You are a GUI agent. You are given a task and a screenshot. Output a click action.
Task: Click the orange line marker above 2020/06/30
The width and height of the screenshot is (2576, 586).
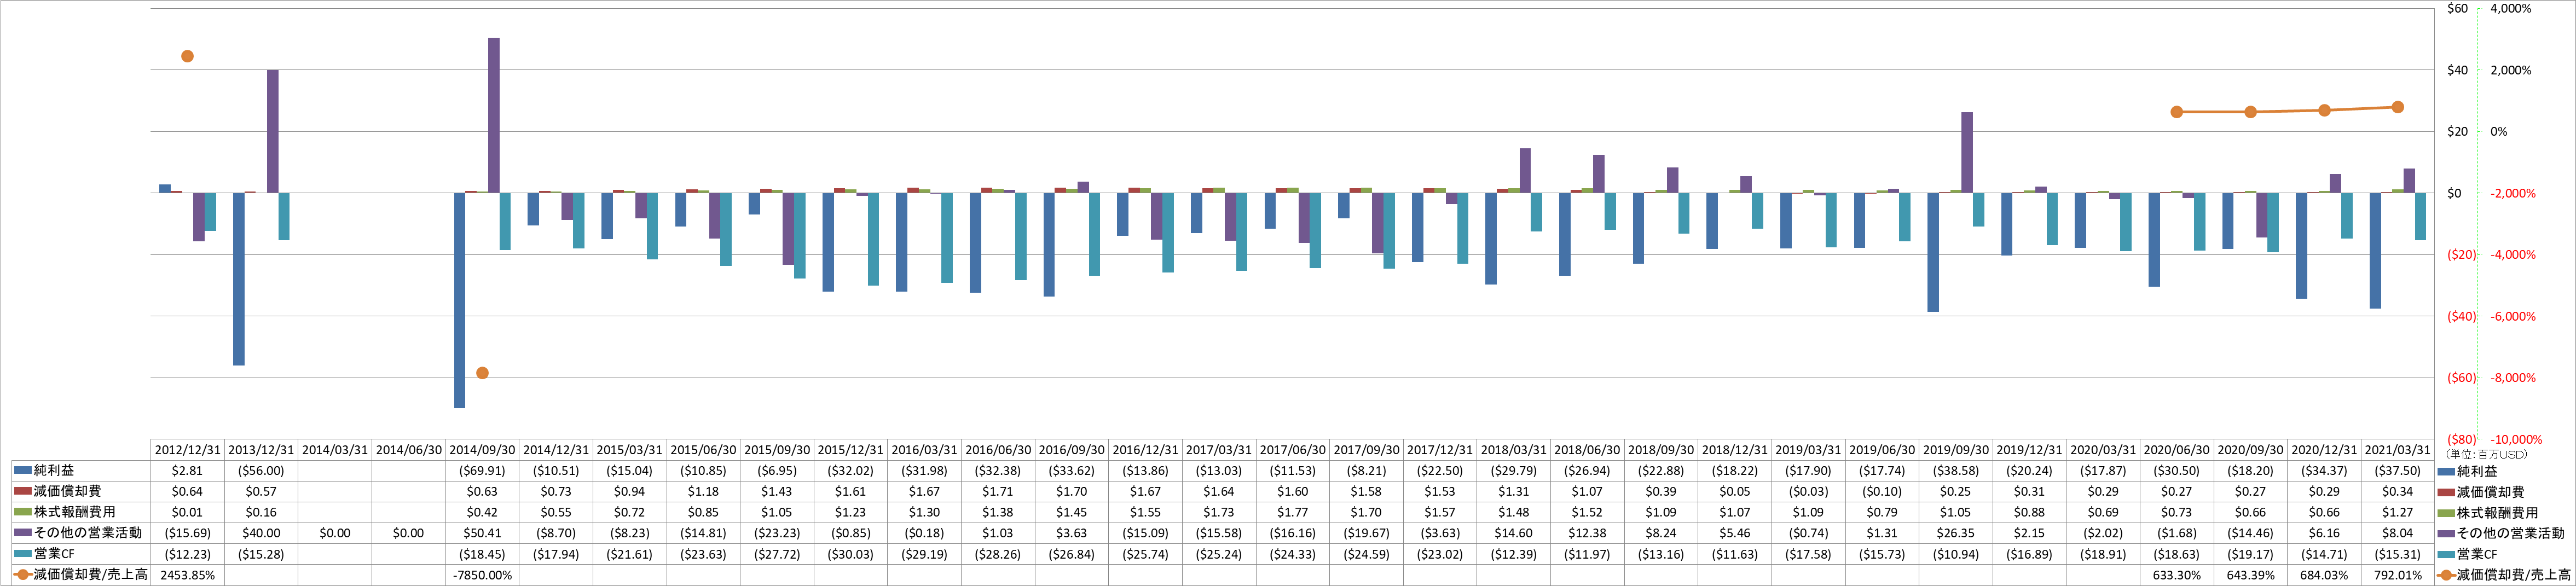click(2177, 112)
